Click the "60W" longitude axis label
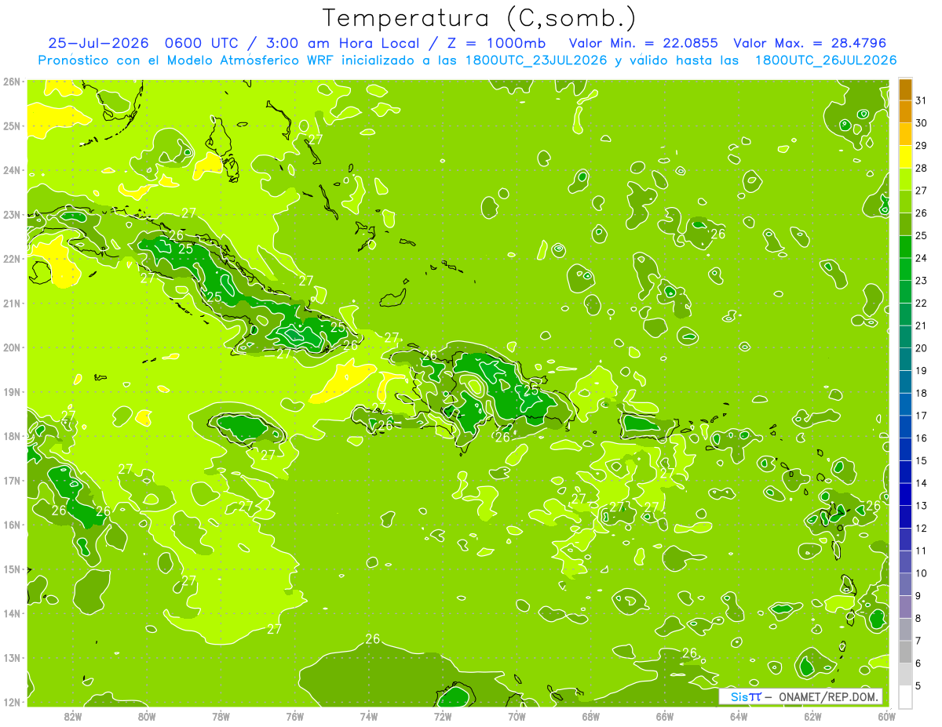This screenshot has width=942, height=727. [886, 715]
